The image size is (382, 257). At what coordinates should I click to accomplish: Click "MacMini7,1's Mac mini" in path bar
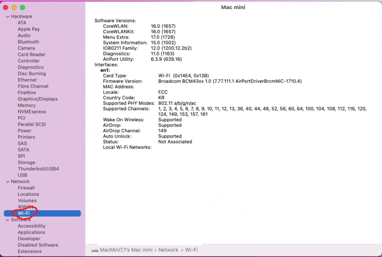(x=126, y=250)
